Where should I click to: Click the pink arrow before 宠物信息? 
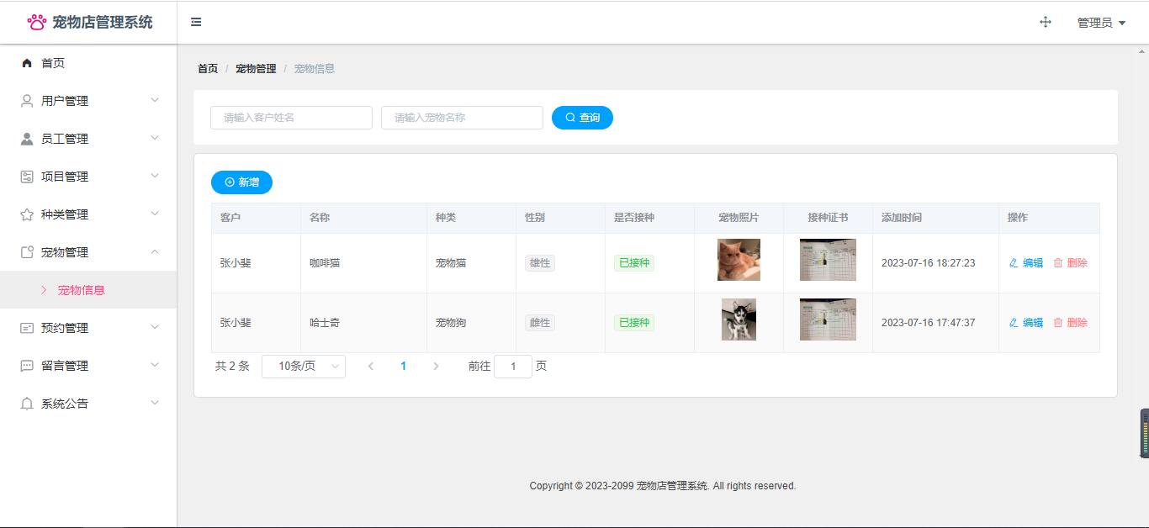[44, 290]
